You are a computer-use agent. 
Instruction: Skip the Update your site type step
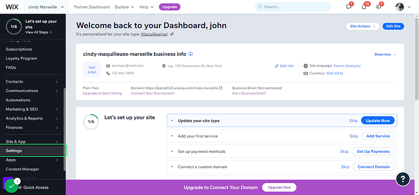(353, 120)
